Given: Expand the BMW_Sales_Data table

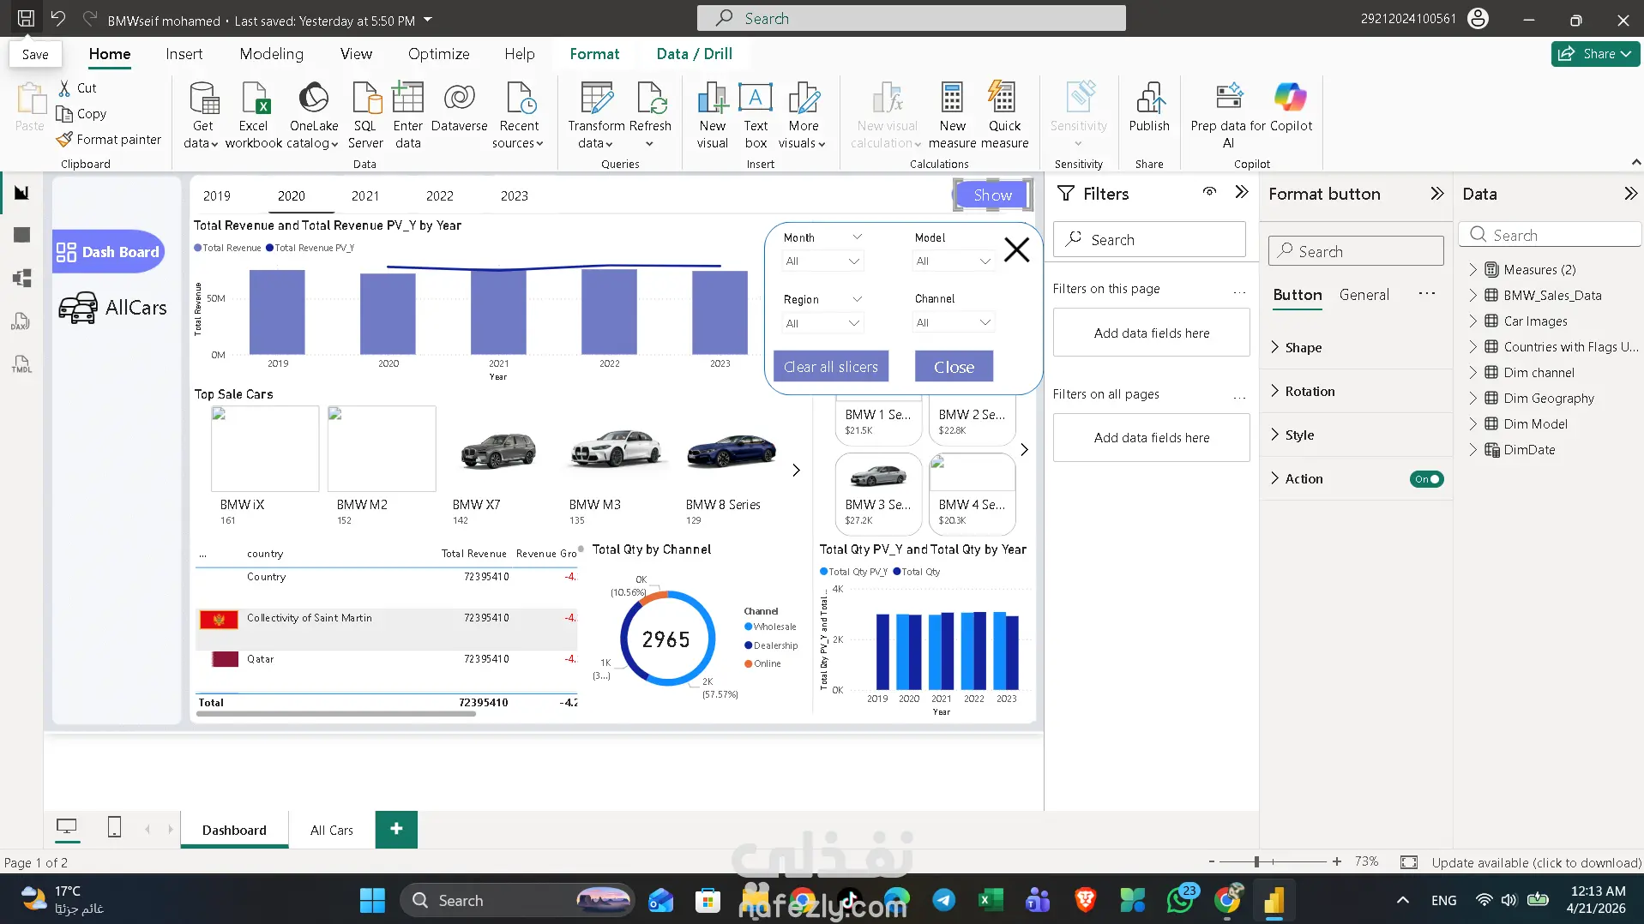Looking at the screenshot, I should (1472, 296).
